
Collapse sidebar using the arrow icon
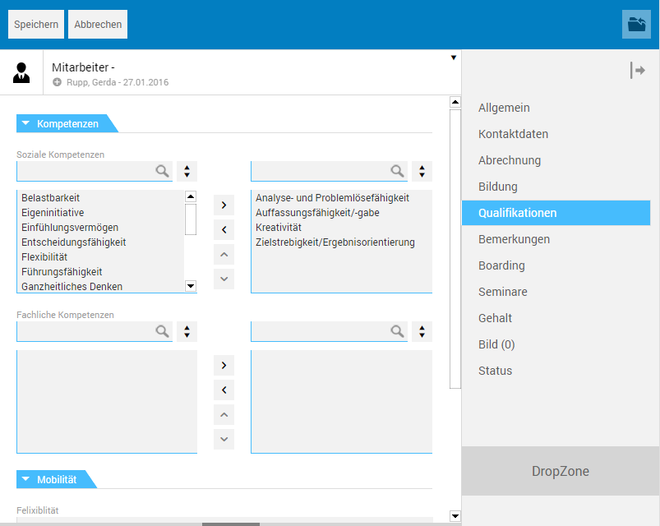pos(637,71)
